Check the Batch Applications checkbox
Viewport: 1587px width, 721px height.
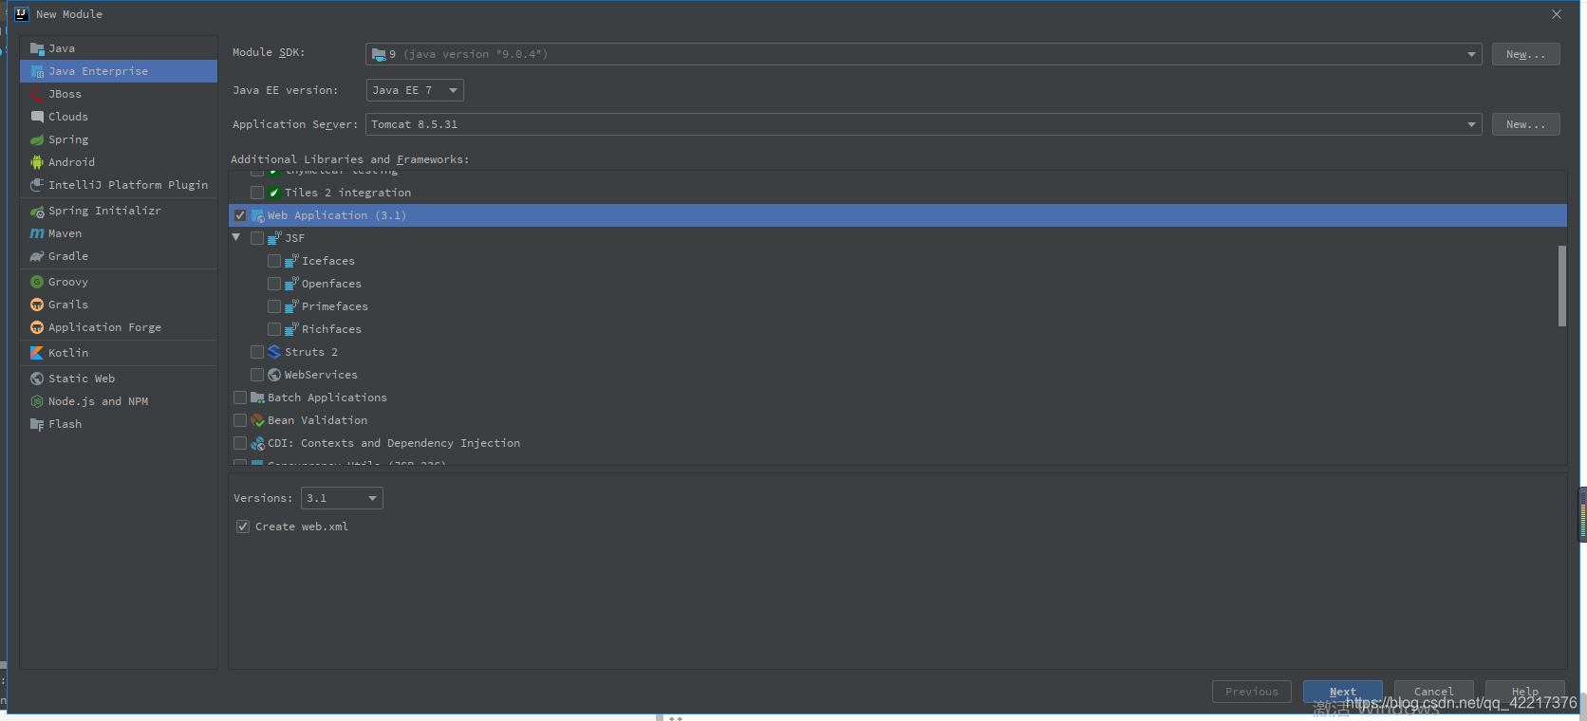[240, 397]
